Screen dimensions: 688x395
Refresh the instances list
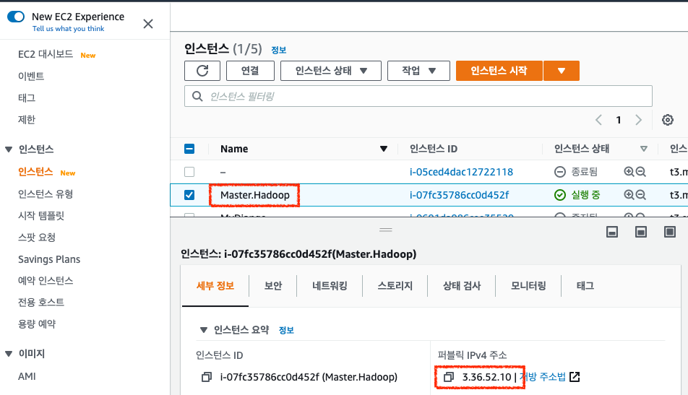(202, 71)
